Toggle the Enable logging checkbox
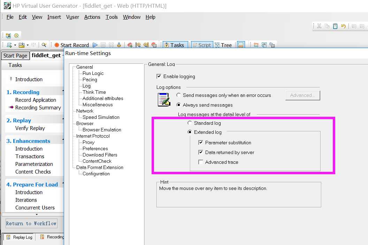 159,76
